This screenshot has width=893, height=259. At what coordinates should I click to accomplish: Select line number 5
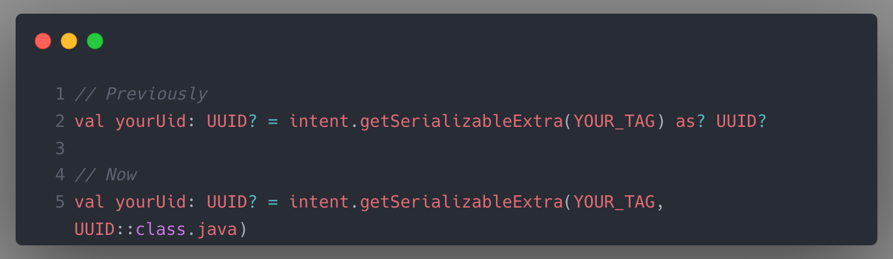[60, 202]
